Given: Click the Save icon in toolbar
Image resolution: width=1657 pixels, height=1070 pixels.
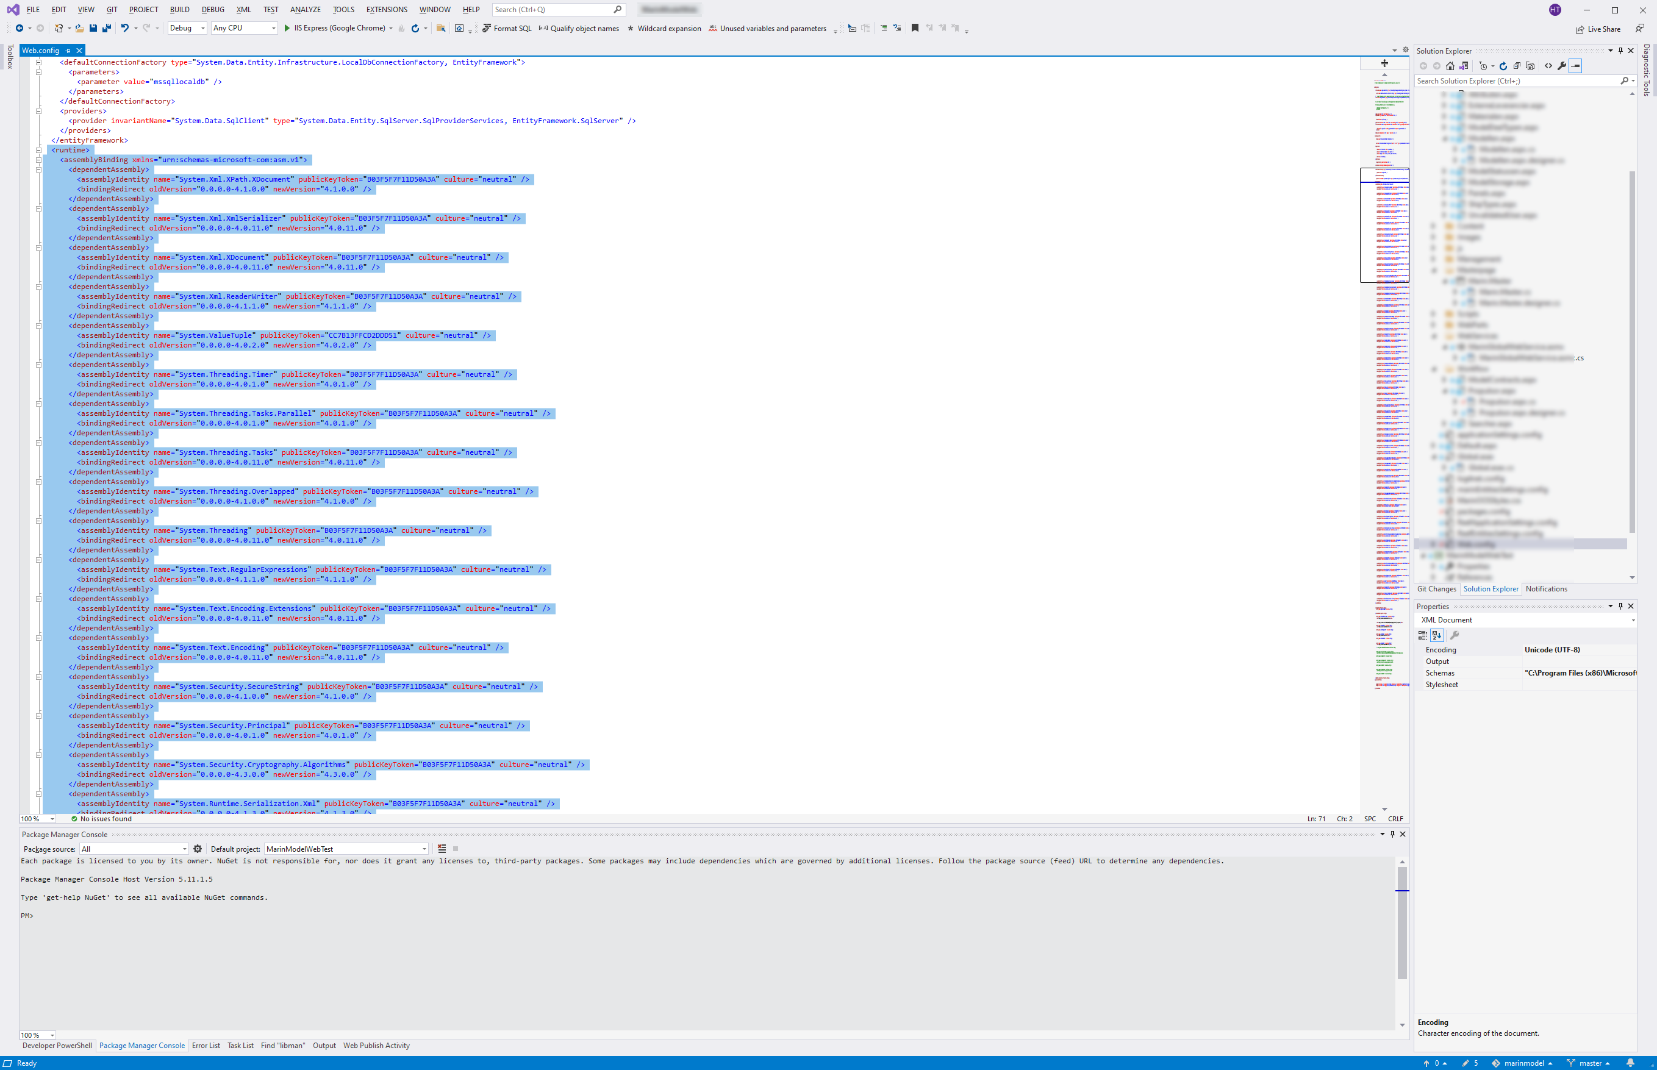Looking at the screenshot, I should tap(93, 29).
